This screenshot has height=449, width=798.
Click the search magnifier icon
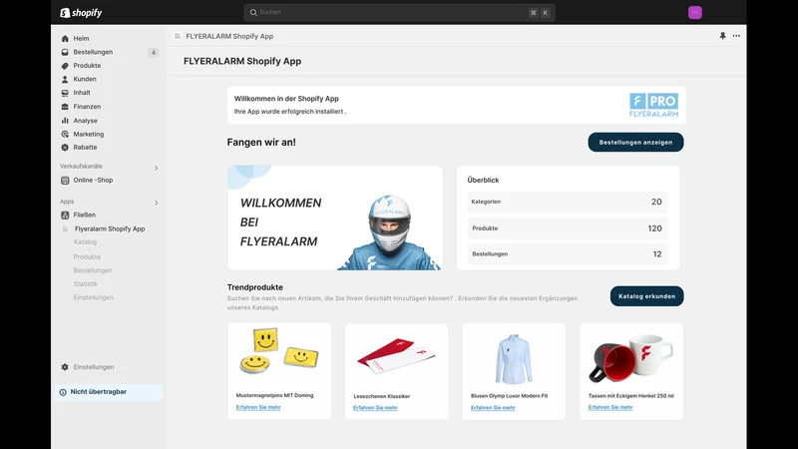pyautogui.click(x=253, y=12)
